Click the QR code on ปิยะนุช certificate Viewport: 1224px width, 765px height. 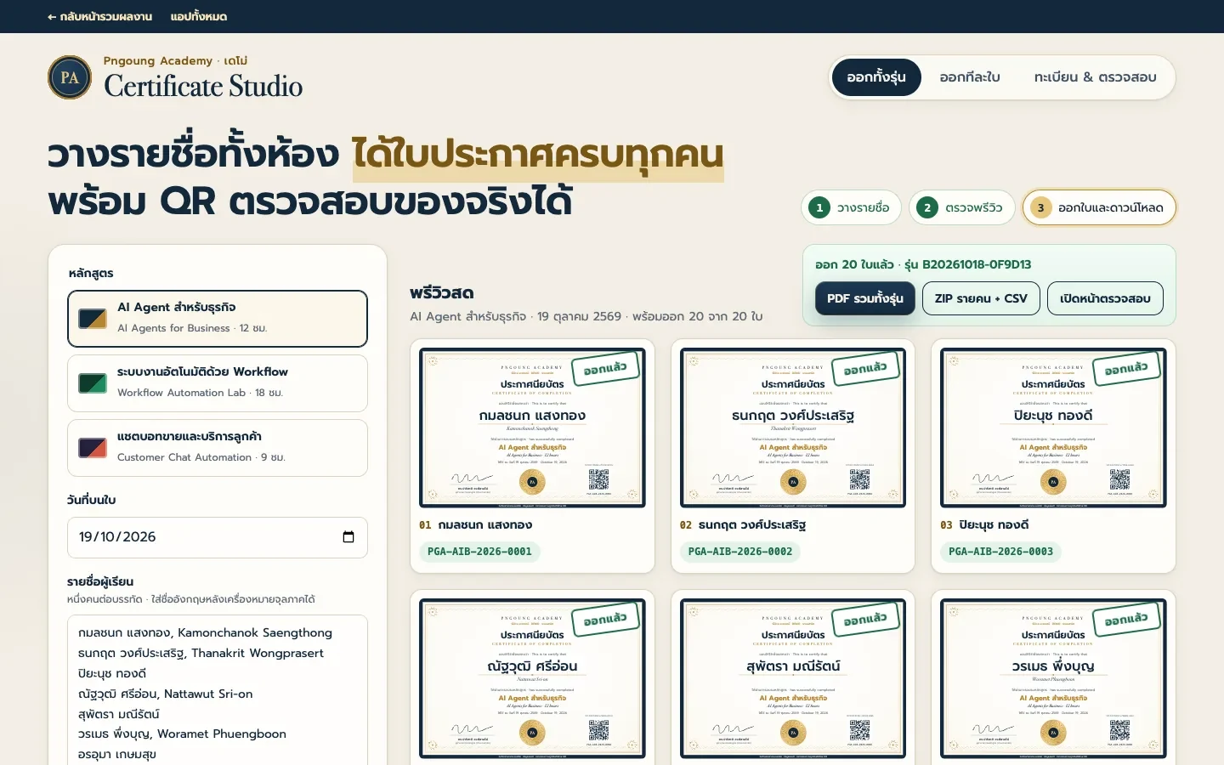(x=1119, y=479)
